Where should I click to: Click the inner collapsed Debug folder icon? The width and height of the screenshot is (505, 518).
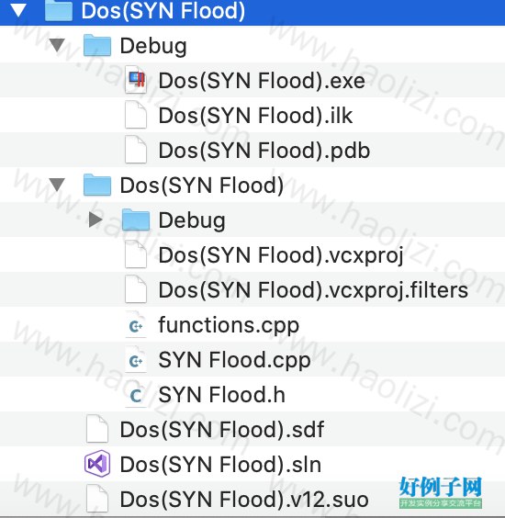pyautogui.click(x=136, y=220)
